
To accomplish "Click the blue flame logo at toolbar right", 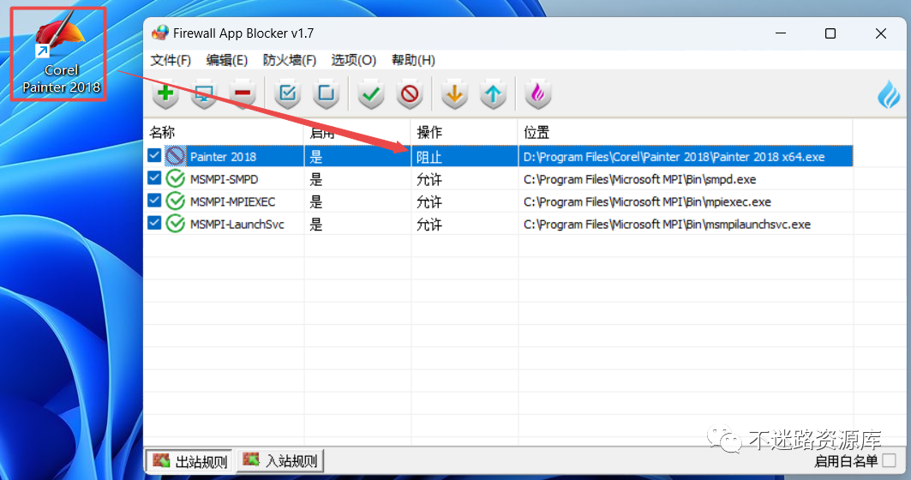I will click(889, 94).
